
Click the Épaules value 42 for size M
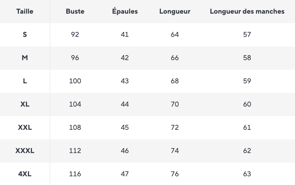point(125,58)
